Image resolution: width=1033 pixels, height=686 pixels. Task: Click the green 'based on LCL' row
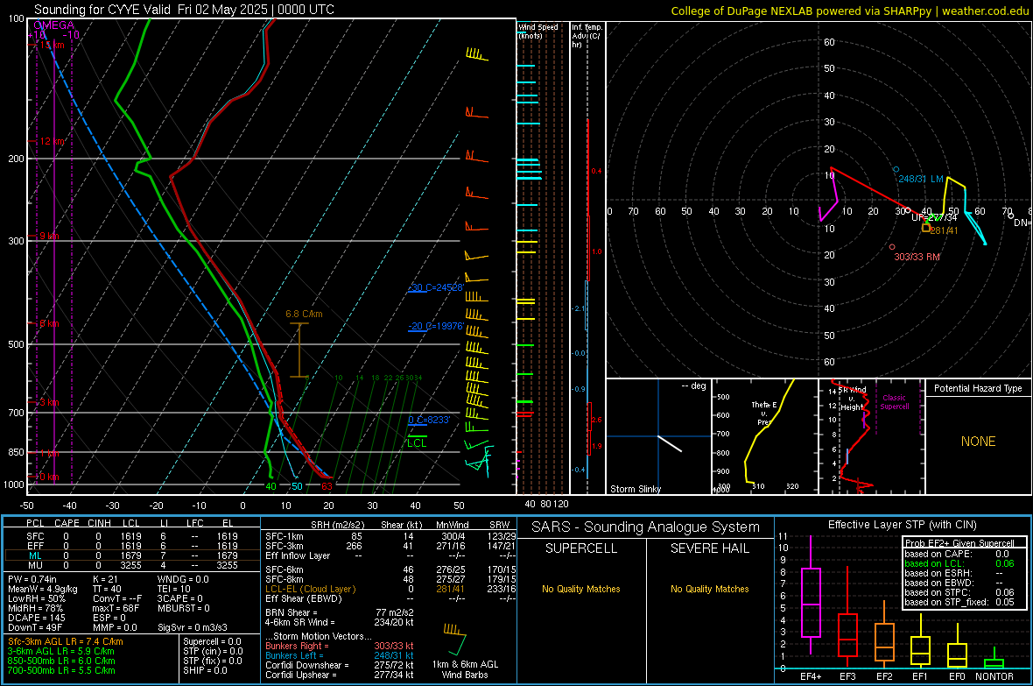coord(959,563)
